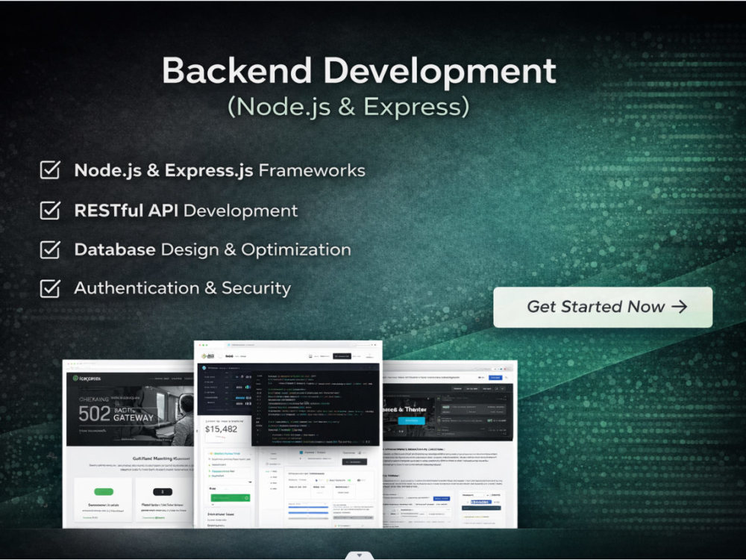Open the center code editor dashboard thumbnail
The image size is (746, 560).
288,435
